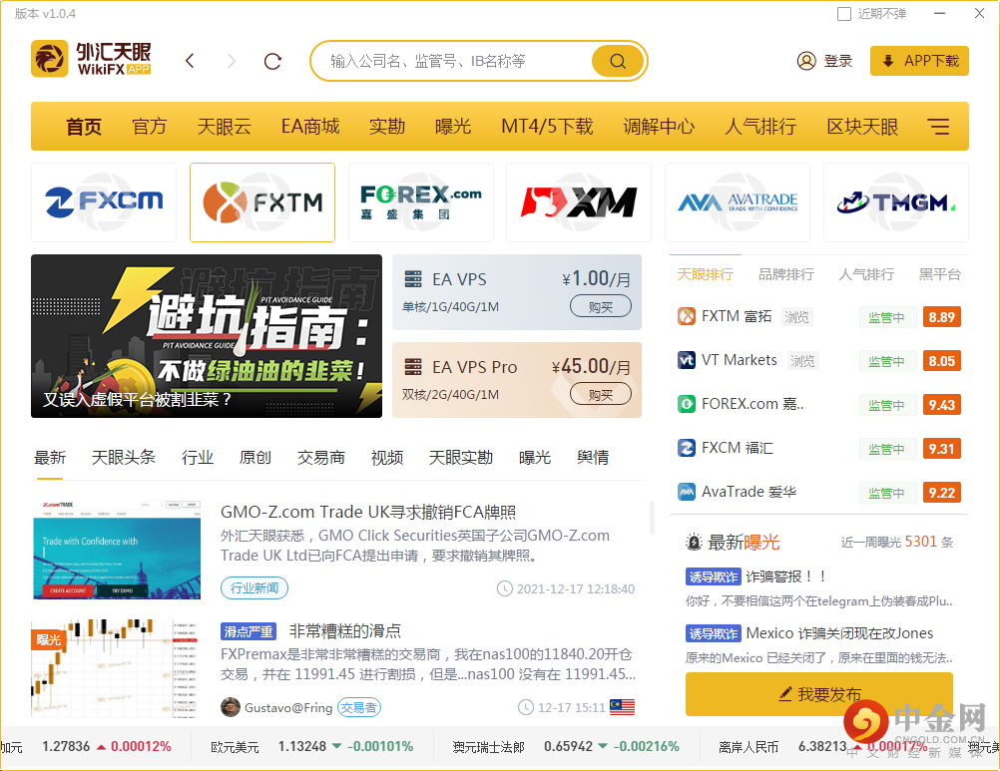Open the TMGM broker logo card
Viewport: 1000px width, 771px height.
tap(896, 202)
